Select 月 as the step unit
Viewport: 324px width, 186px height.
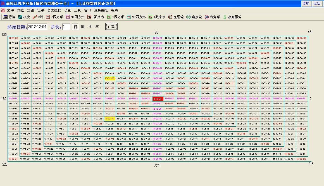coord(90,27)
